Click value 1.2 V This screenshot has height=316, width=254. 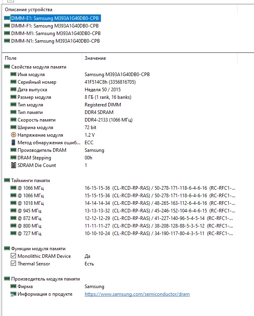(89, 135)
